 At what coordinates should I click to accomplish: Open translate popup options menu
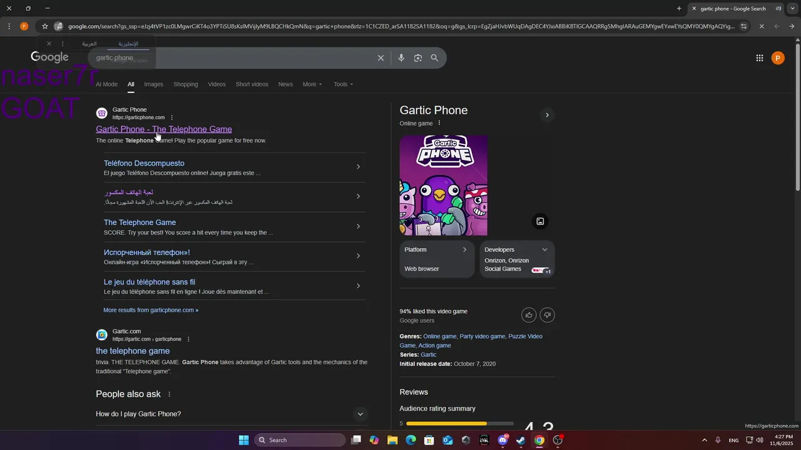pyautogui.click(x=63, y=44)
